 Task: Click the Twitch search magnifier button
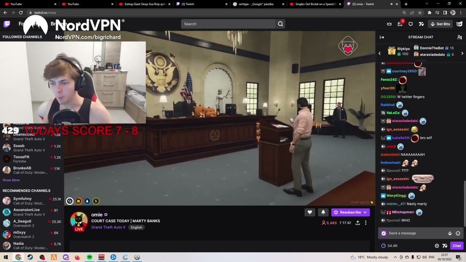coord(280,24)
